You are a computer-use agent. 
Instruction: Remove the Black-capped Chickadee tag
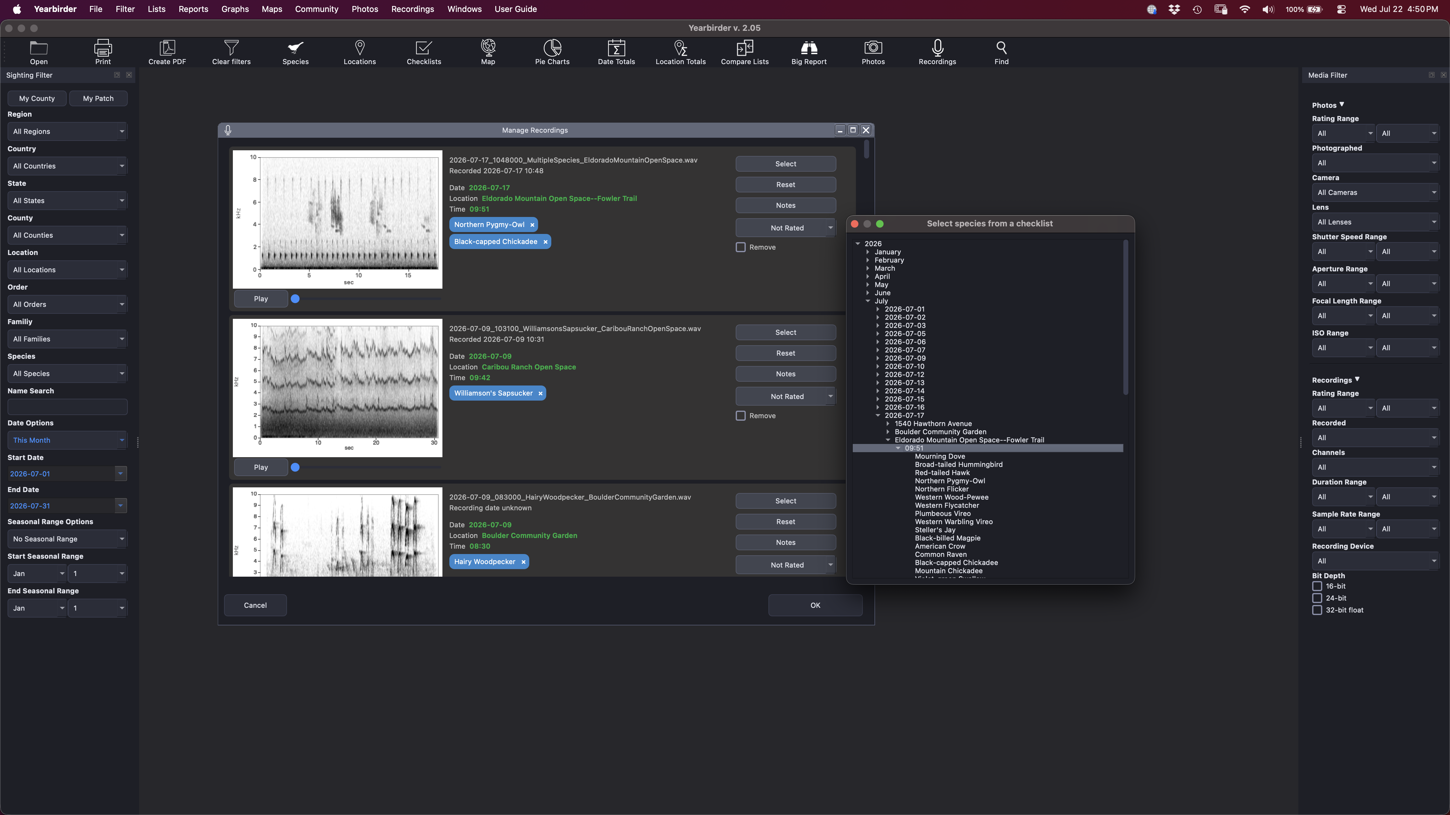[545, 242]
